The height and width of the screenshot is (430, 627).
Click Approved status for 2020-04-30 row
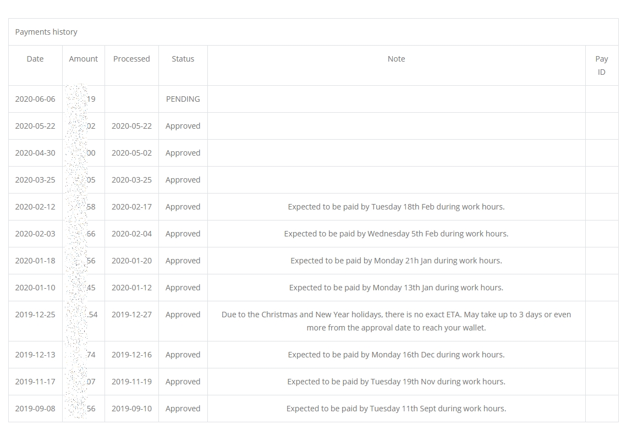[183, 153]
